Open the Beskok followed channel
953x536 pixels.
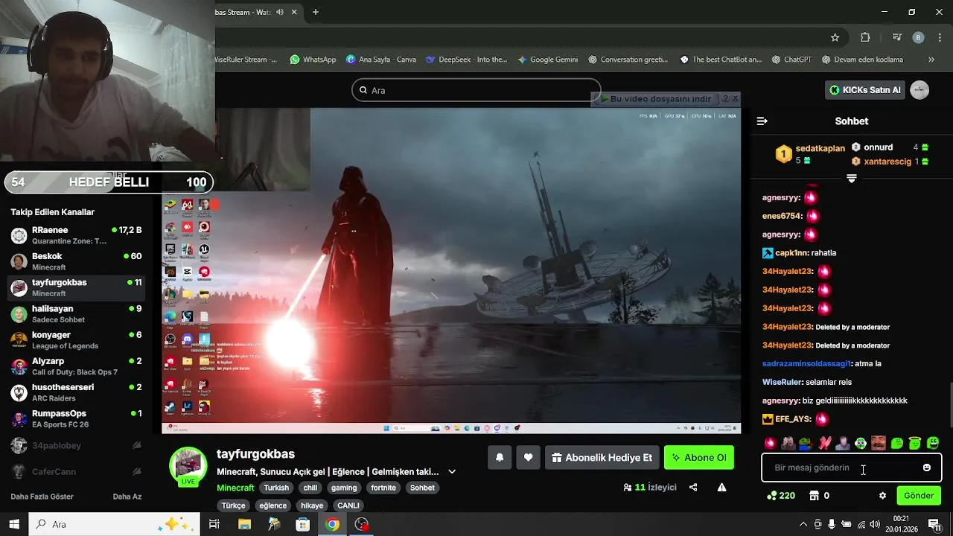[76, 261]
